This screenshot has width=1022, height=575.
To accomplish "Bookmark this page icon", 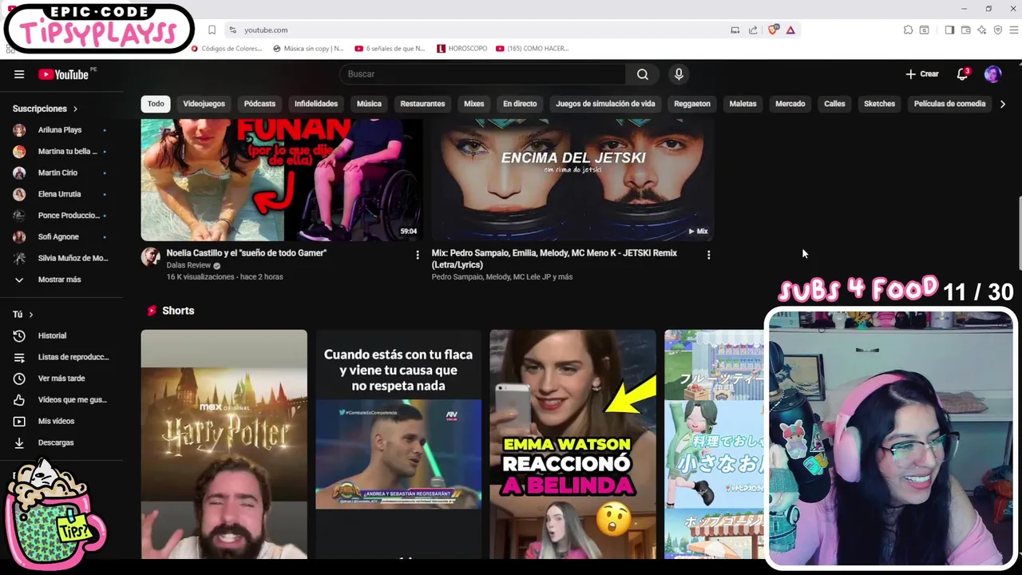I will 212,30.
